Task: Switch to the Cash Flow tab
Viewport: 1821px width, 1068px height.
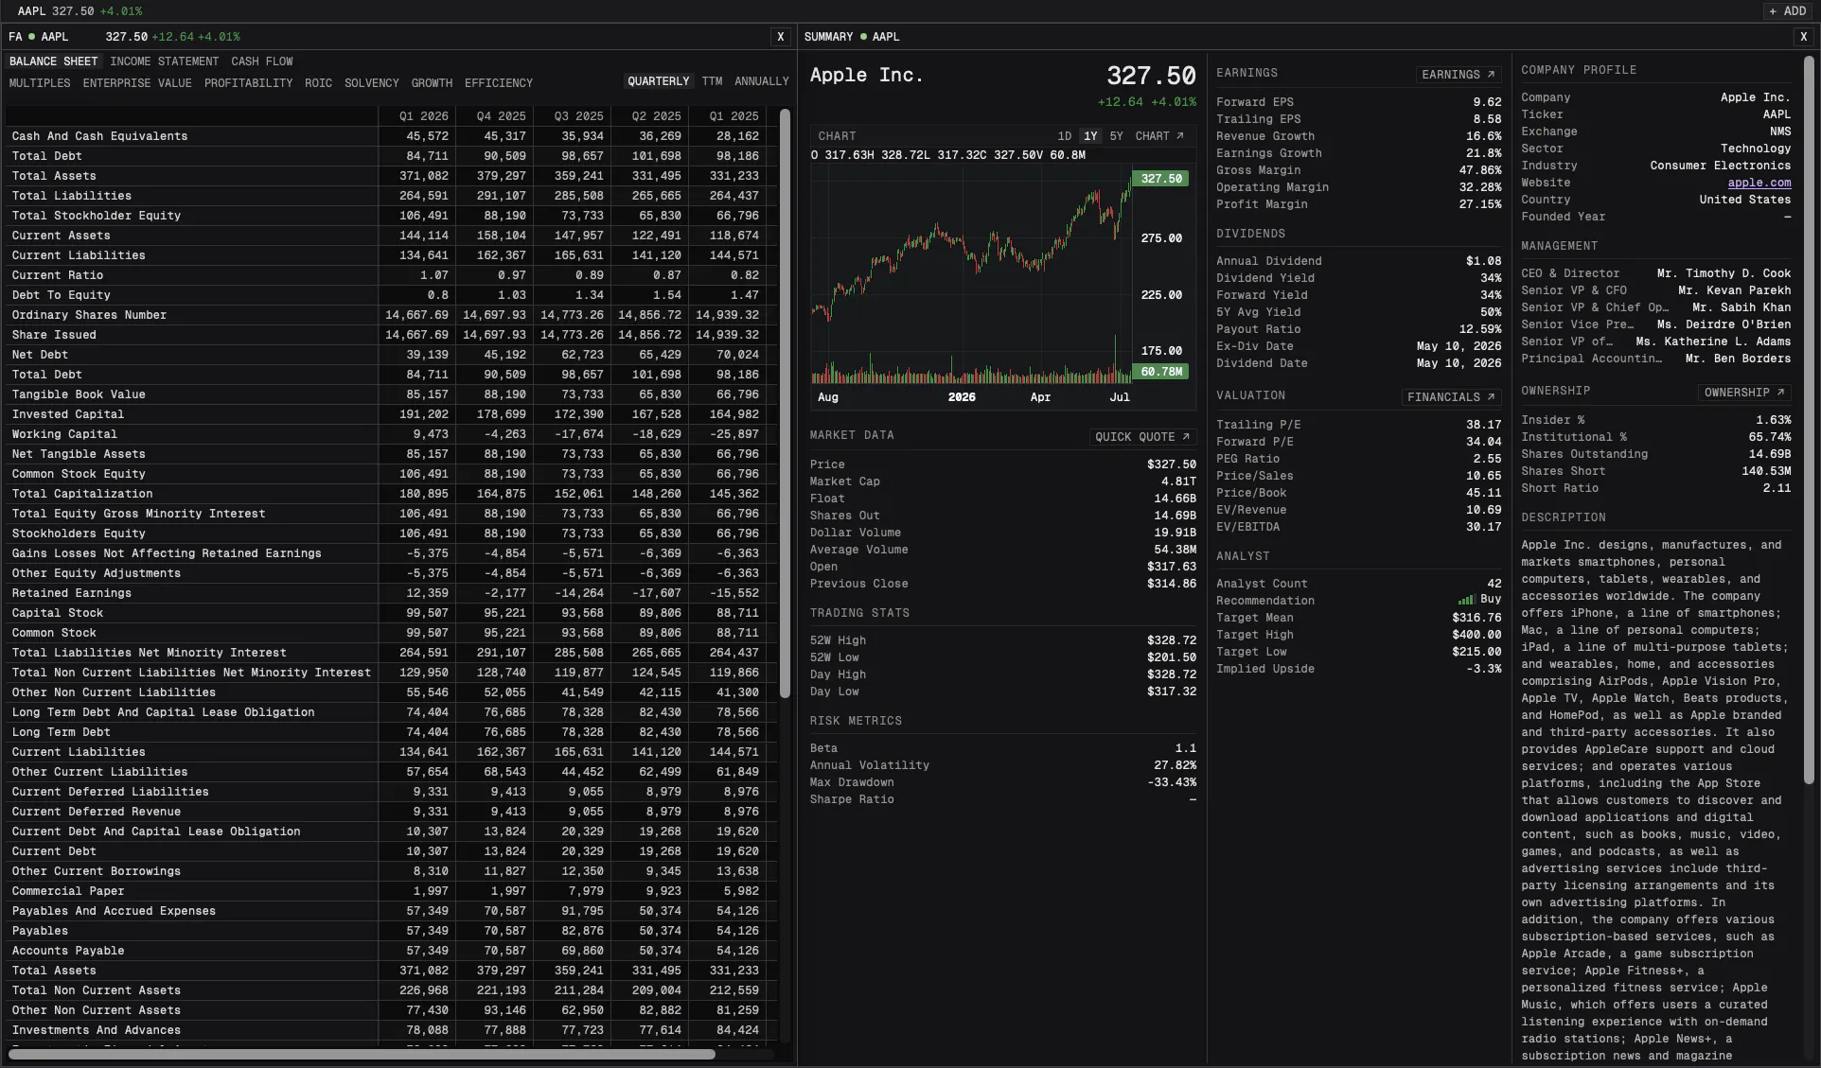Action: (262, 61)
